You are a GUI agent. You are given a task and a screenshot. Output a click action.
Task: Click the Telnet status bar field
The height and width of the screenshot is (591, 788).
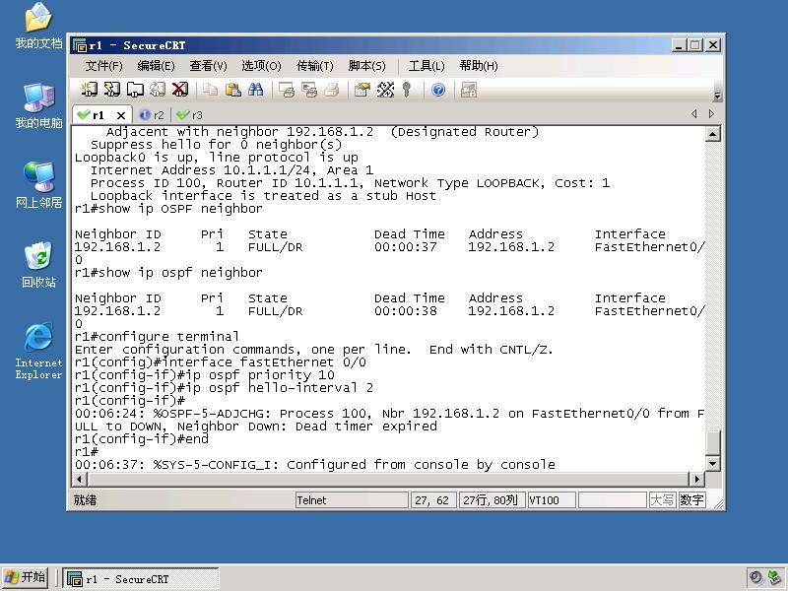coord(352,500)
